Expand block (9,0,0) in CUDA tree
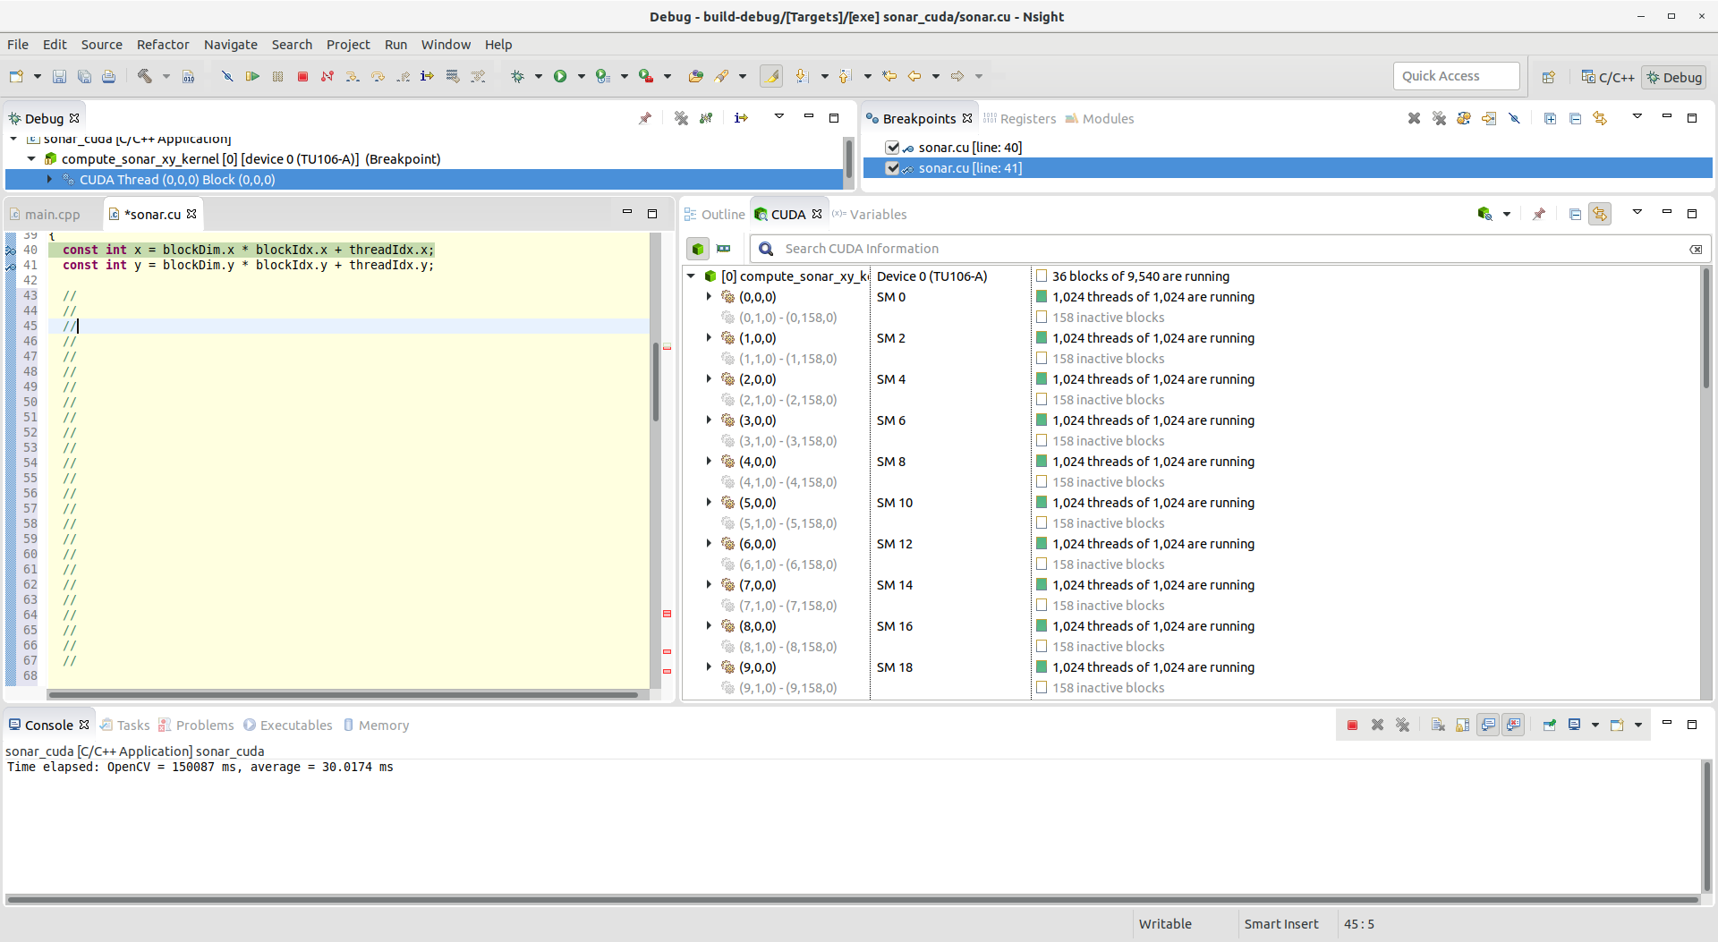This screenshot has height=942, width=1718. click(x=710, y=667)
